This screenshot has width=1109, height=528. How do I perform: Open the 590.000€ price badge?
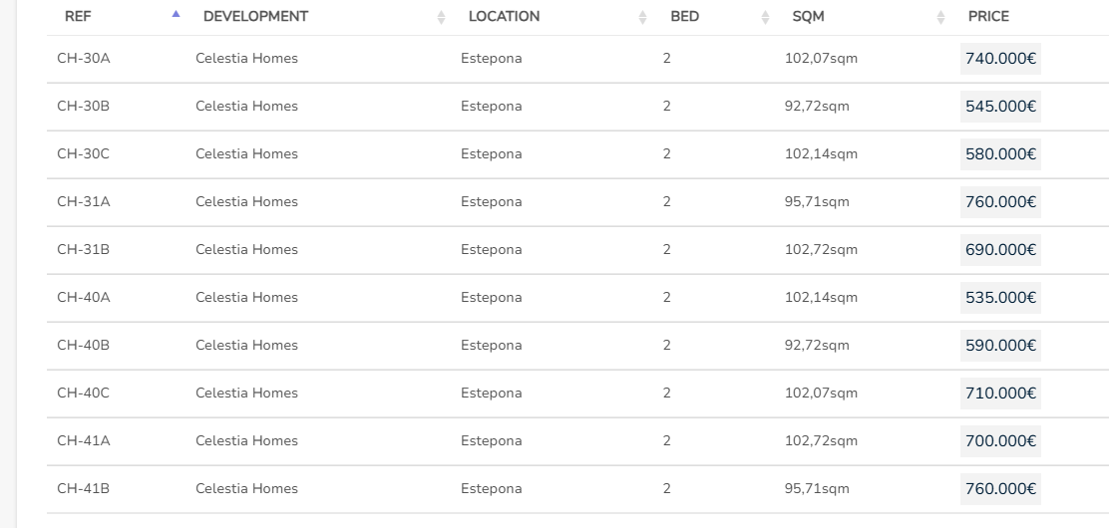pos(1000,346)
